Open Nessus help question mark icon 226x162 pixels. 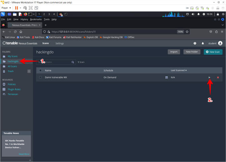[x=195, y=43]
